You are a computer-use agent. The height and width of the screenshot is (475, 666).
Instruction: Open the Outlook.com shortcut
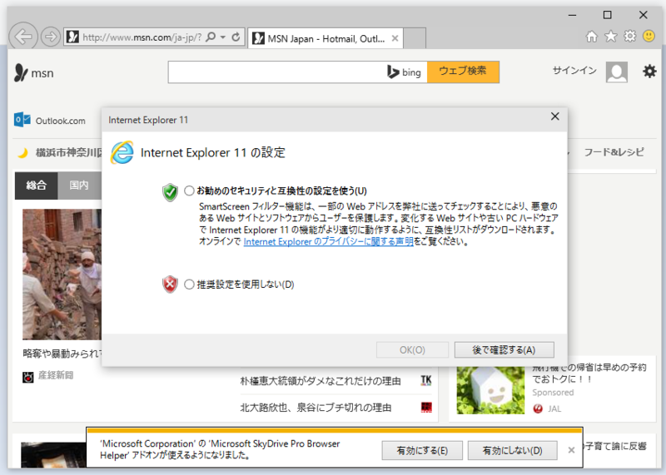coord(50,121)
